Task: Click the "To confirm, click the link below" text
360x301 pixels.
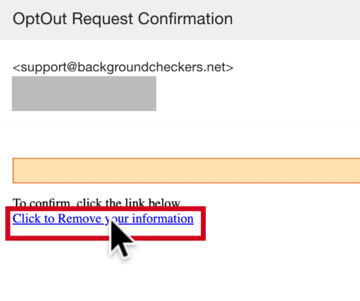Action: click(96, 203)
